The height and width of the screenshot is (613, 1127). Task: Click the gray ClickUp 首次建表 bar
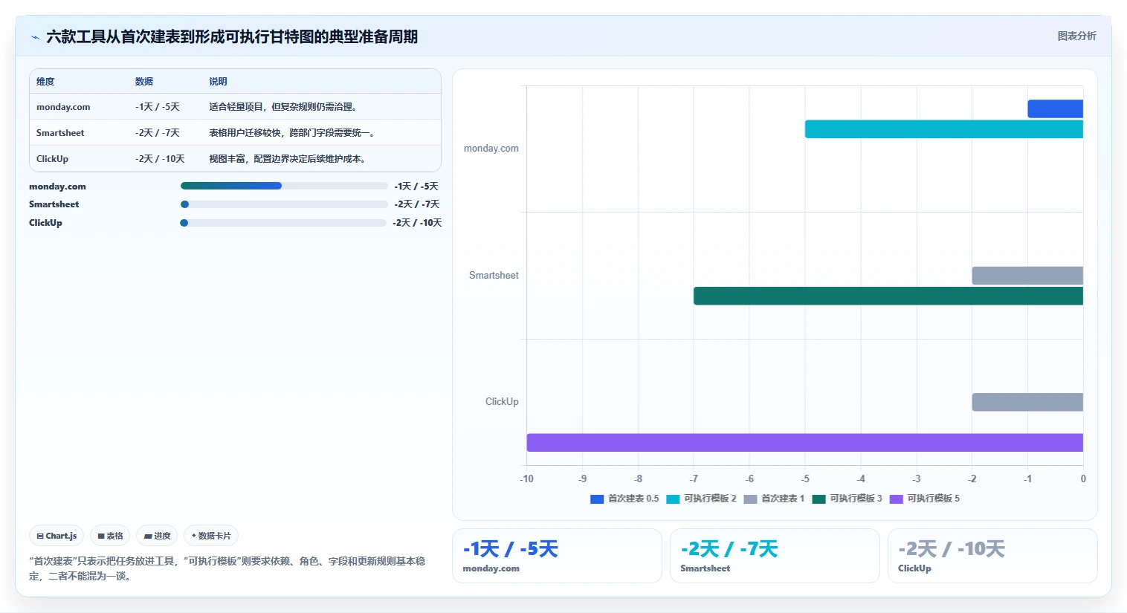click(x=1027, y=402)
